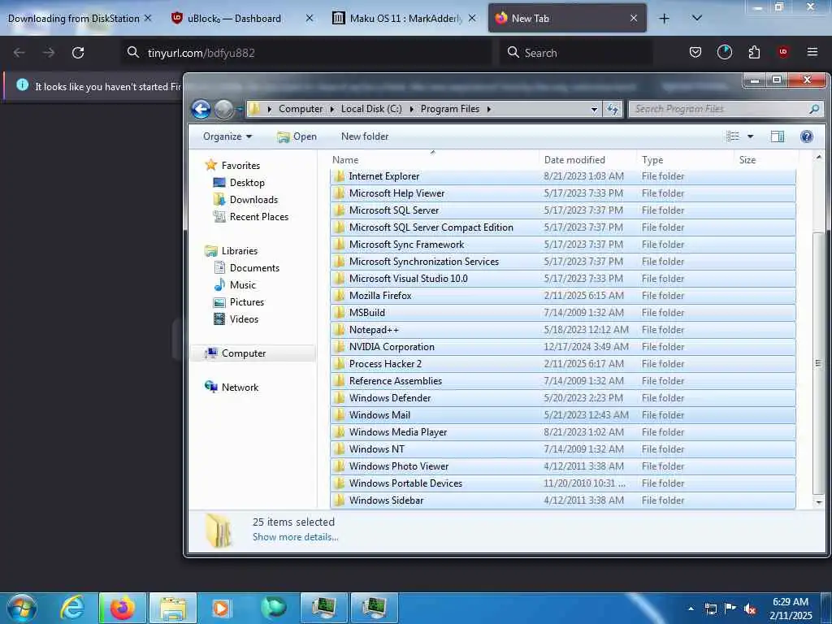The image size is (832, 624).
Task: Open the Explorer Help question mark icon
Action: (x=806, y=136)
